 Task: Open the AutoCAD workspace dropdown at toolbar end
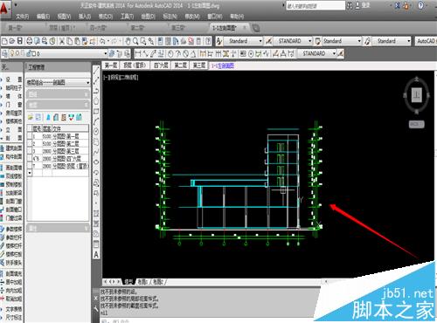[426, 41]
